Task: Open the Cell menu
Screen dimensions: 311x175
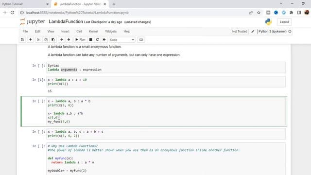Action: [x=79, y=31]
